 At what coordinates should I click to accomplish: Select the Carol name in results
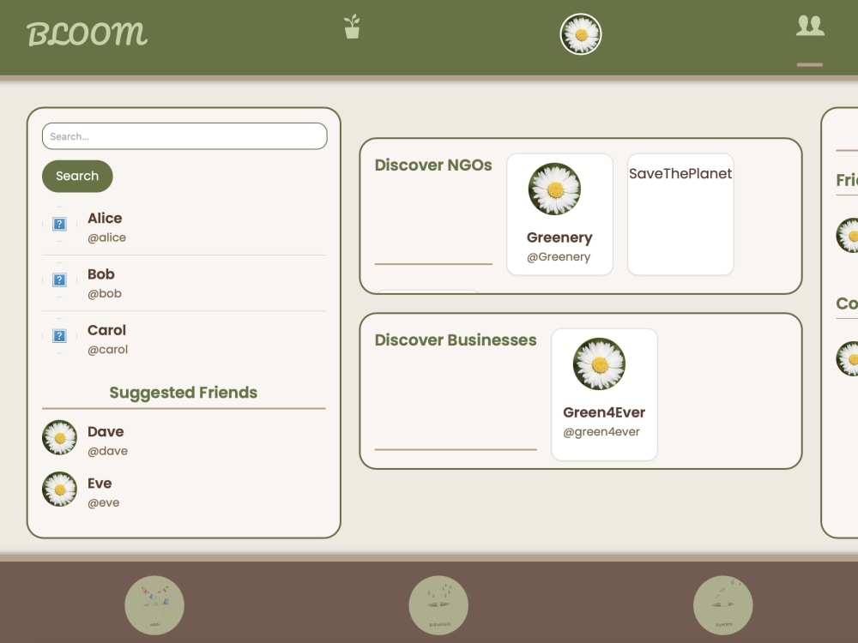[x=106, y=330]
